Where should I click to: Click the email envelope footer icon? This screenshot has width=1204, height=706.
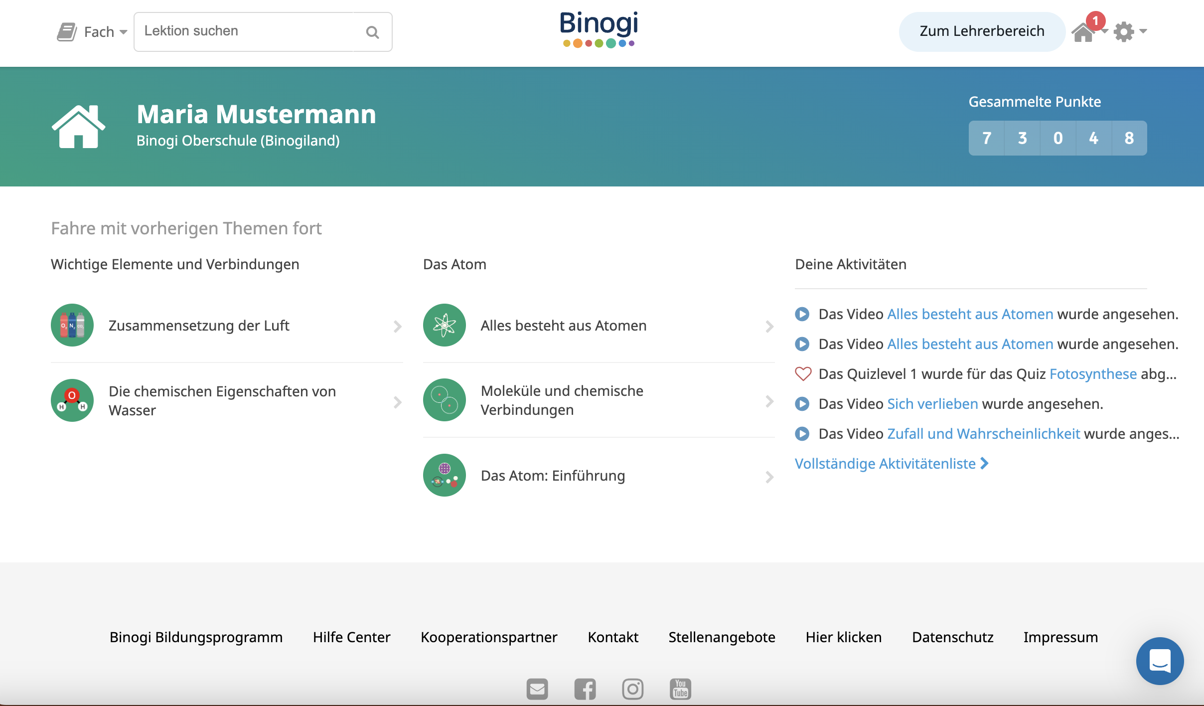coord(537,689)
